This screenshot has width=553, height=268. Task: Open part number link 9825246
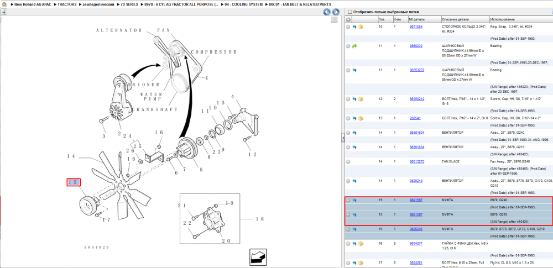tap(416, 229)
